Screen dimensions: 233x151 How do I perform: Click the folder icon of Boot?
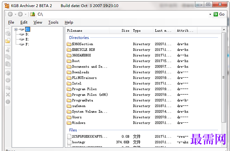click(x=69, y=61)
